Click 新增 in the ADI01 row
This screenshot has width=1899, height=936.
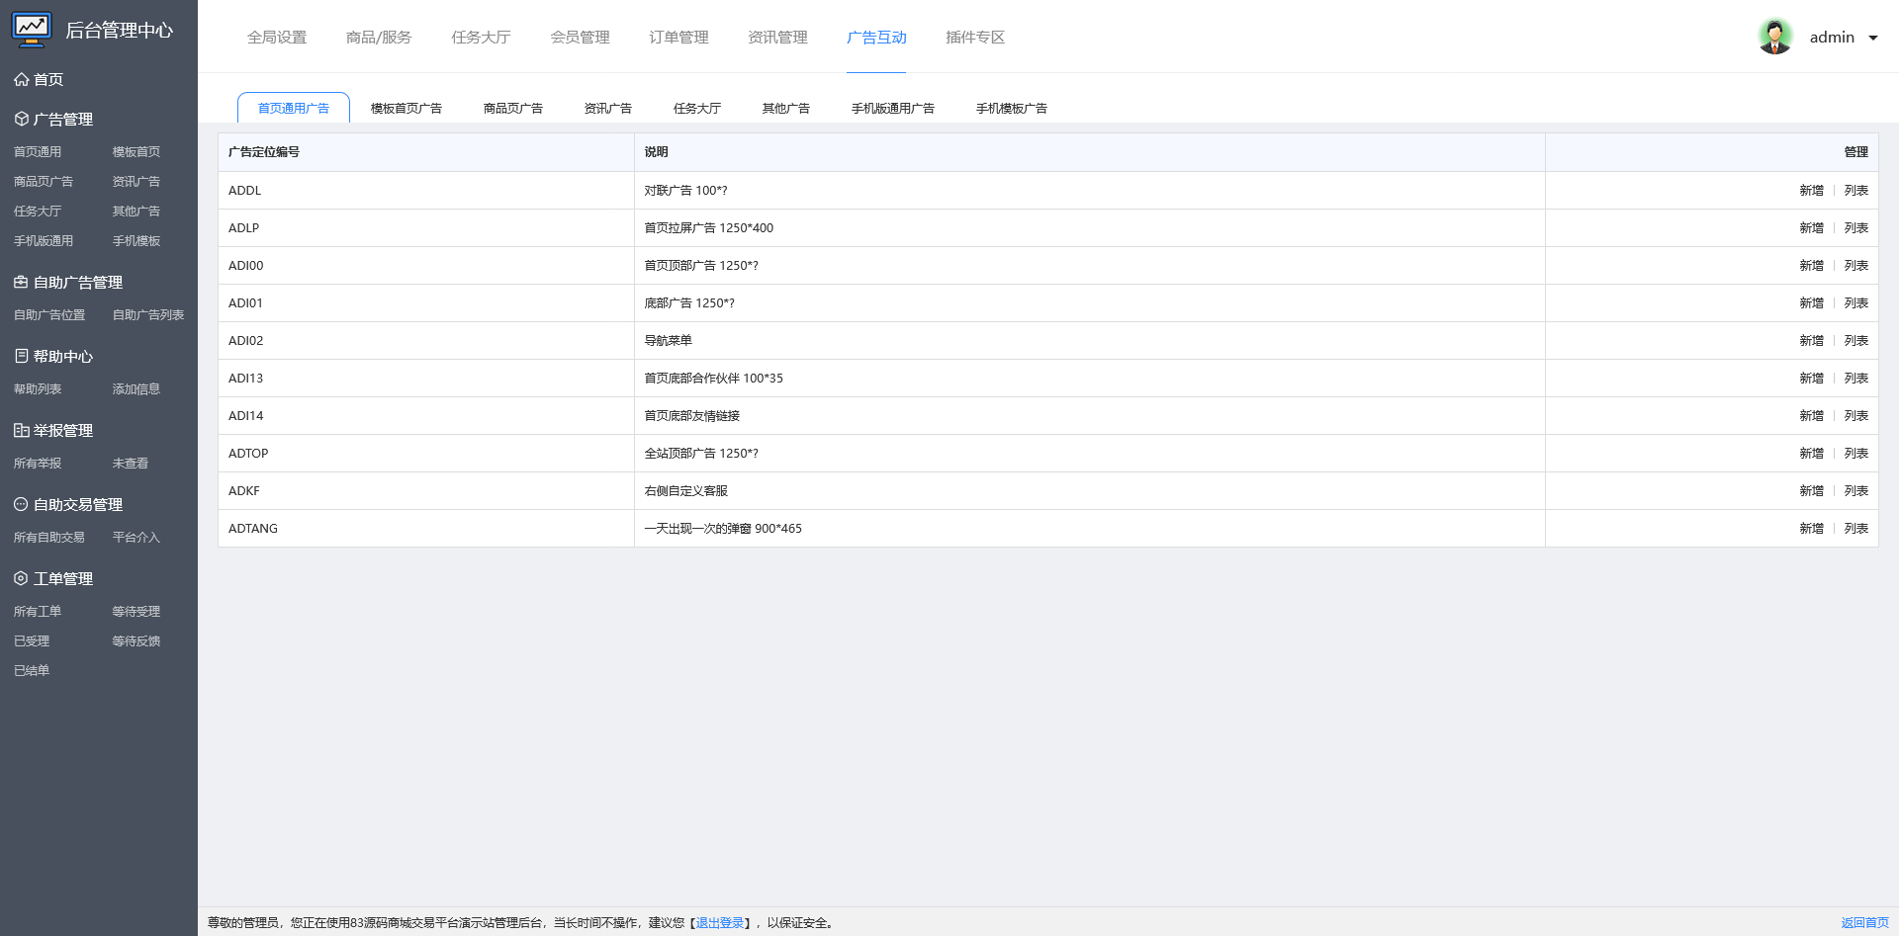pyautogui.click(x=1811, y=303)
